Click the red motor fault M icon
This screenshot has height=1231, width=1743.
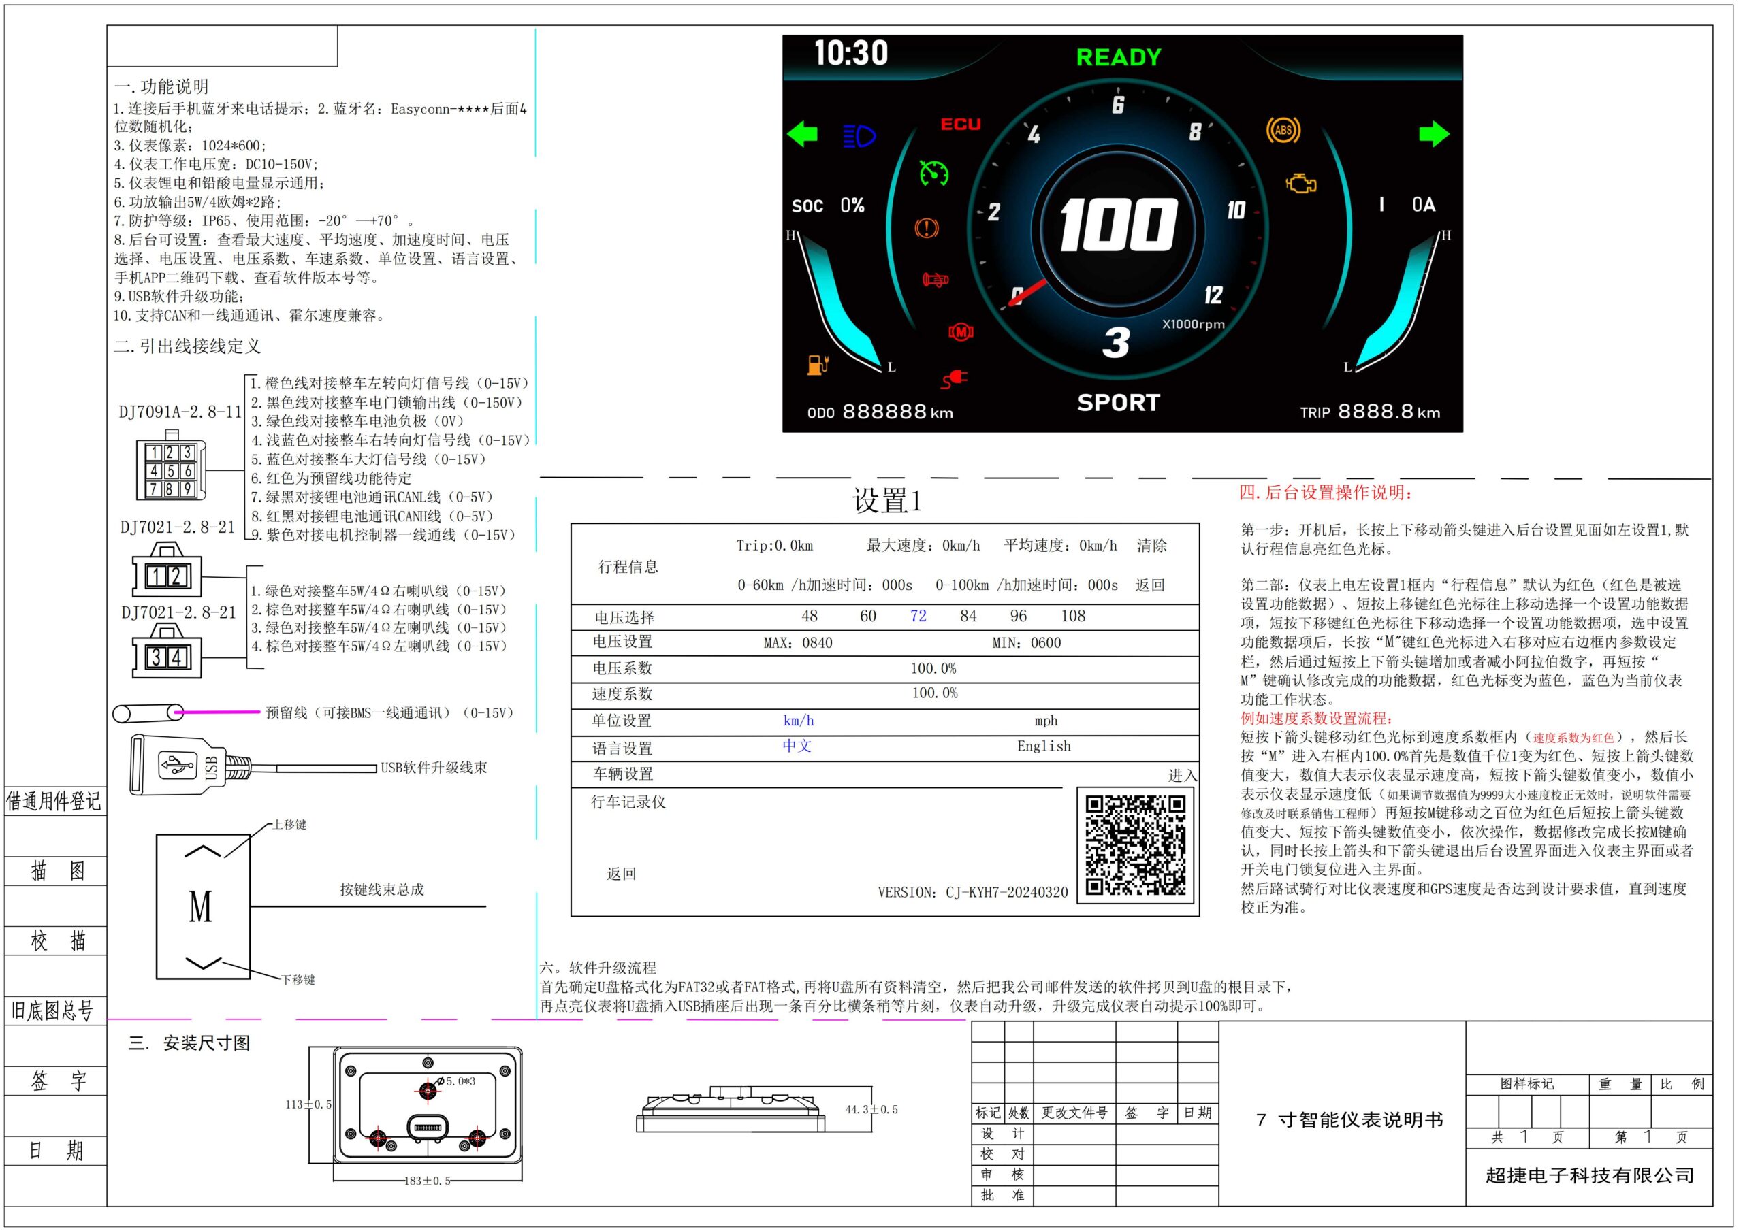pos(960,331)
